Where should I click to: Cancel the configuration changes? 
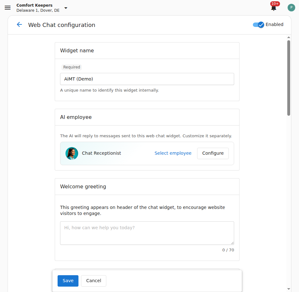[93, 281]
